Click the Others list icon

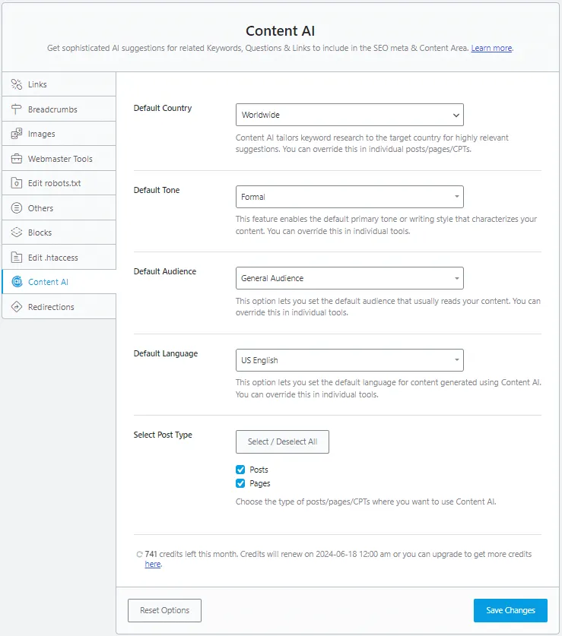tap(17, 208)
